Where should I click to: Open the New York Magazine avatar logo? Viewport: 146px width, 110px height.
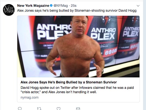pos(9,10)
